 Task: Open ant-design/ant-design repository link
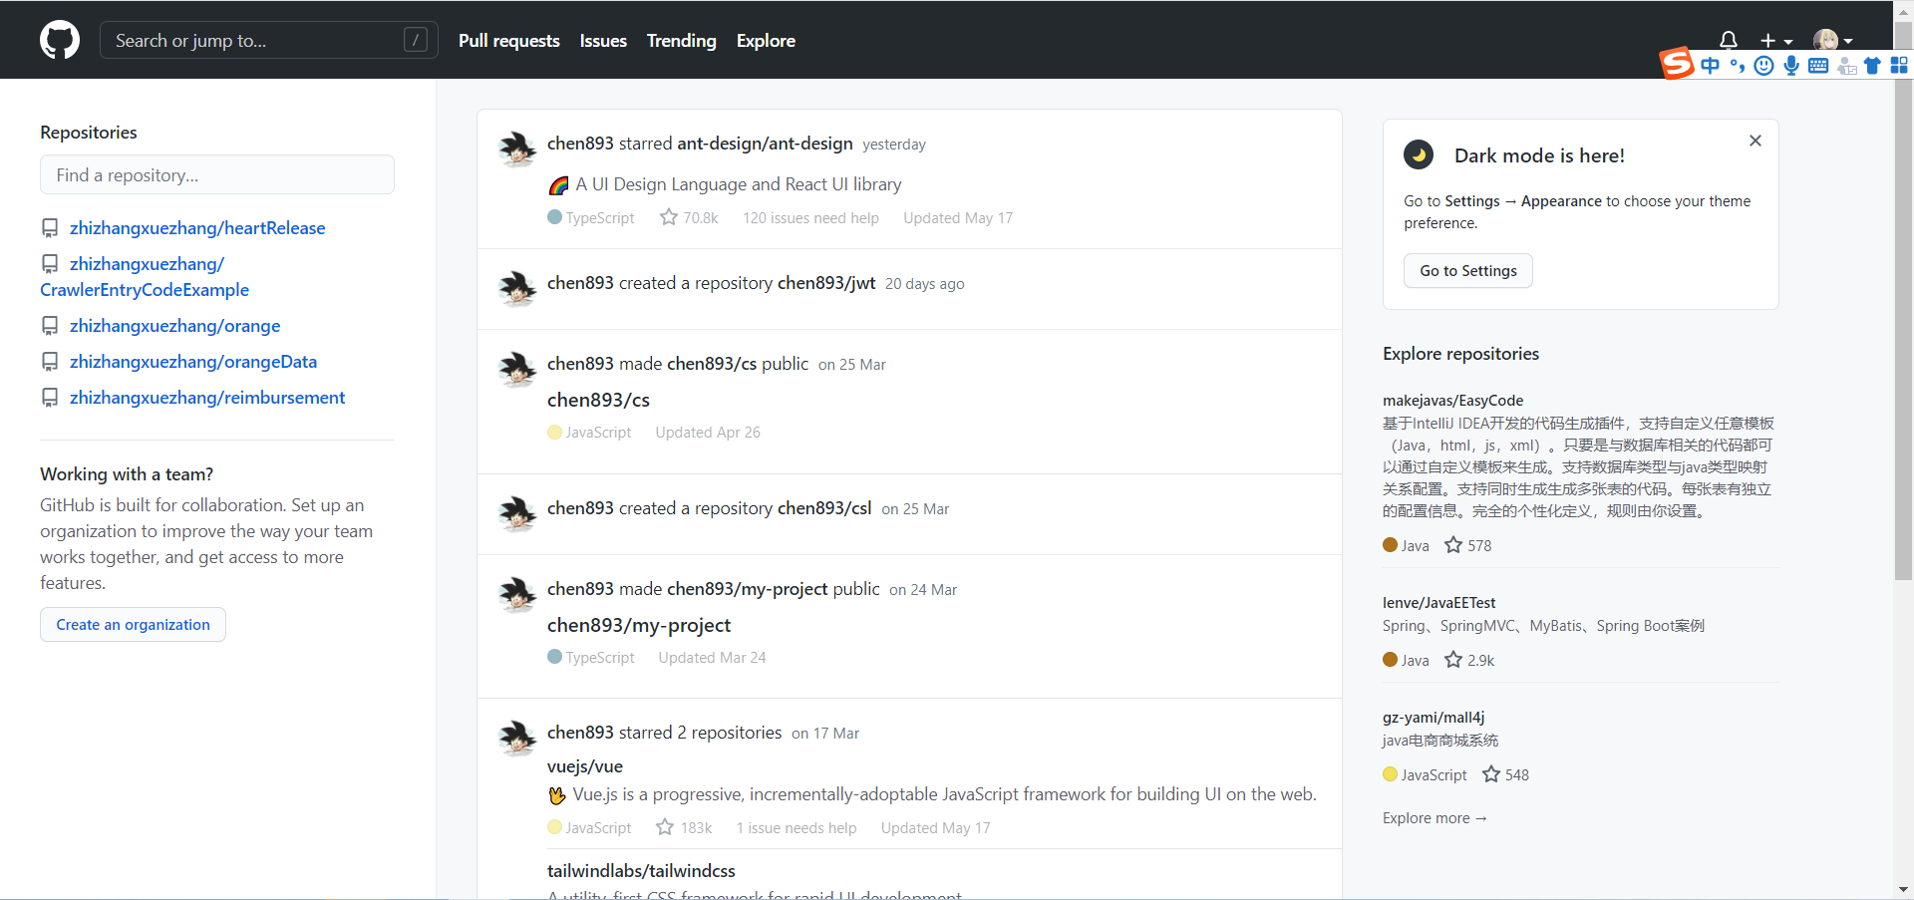(x=765, y=144)
